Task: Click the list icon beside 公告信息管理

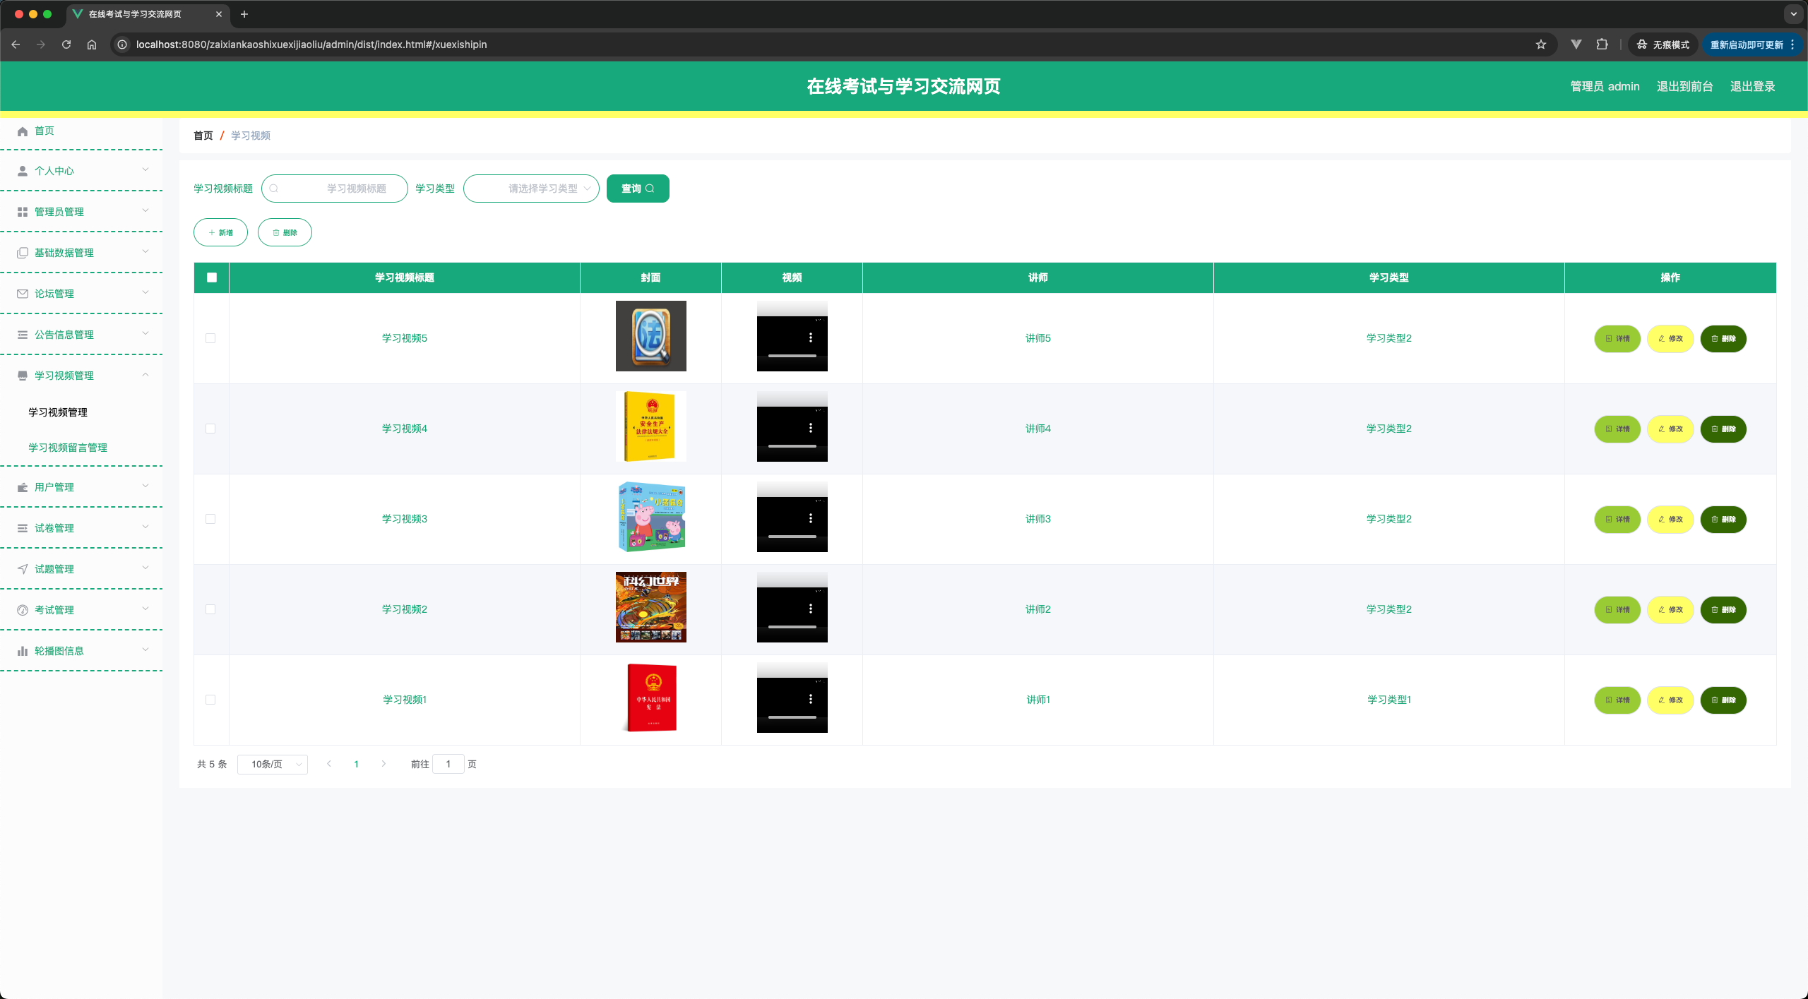Action: click(x=23, y=335)
